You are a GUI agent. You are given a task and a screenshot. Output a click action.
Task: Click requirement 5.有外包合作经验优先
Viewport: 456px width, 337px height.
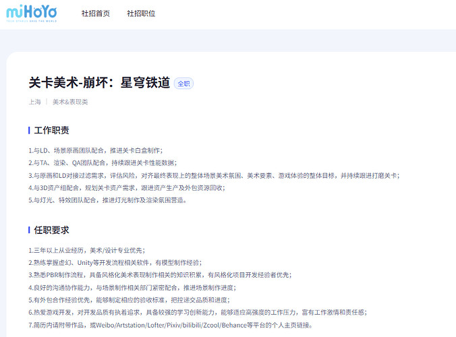click(129, 300)
